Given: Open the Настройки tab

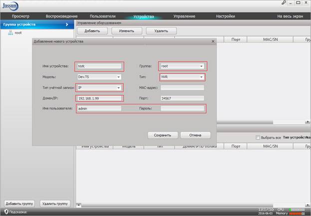Looking at the screenshot, I should 226,16.
